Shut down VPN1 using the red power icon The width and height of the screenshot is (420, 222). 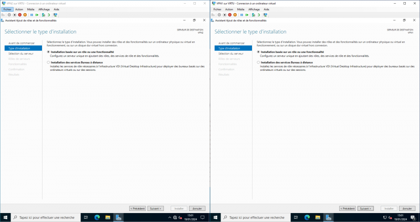[x=230, y=15]
